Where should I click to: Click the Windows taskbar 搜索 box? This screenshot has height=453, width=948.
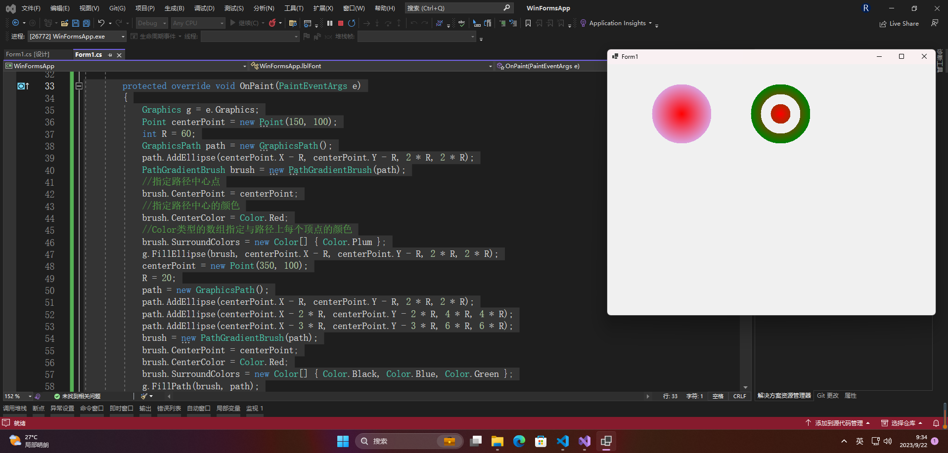pyautogui.click(x=409, y=441)
